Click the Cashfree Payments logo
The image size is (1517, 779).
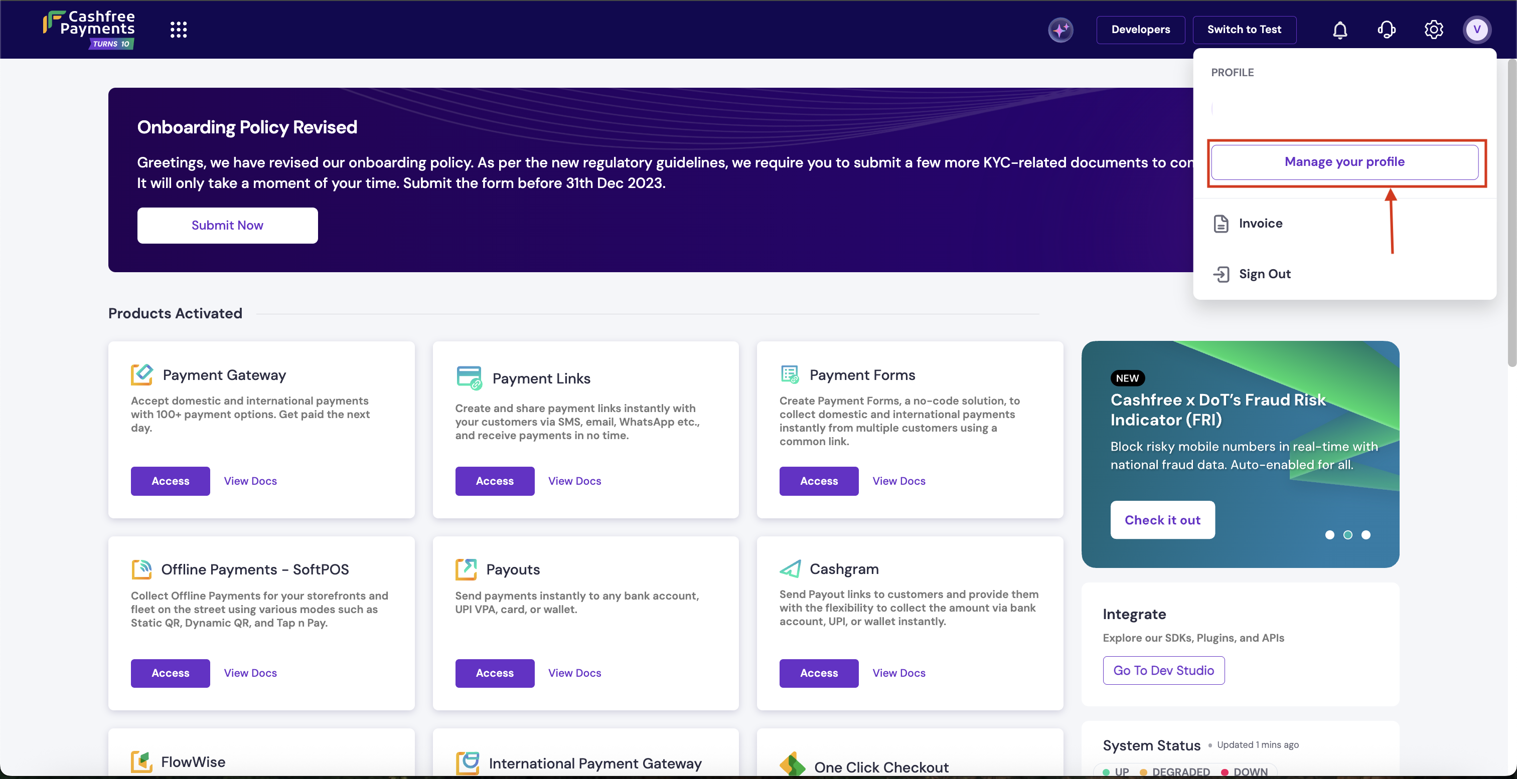89,28
